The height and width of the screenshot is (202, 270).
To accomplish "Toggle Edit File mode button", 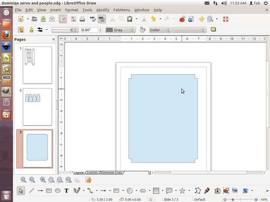I will (x=63, y=19).
